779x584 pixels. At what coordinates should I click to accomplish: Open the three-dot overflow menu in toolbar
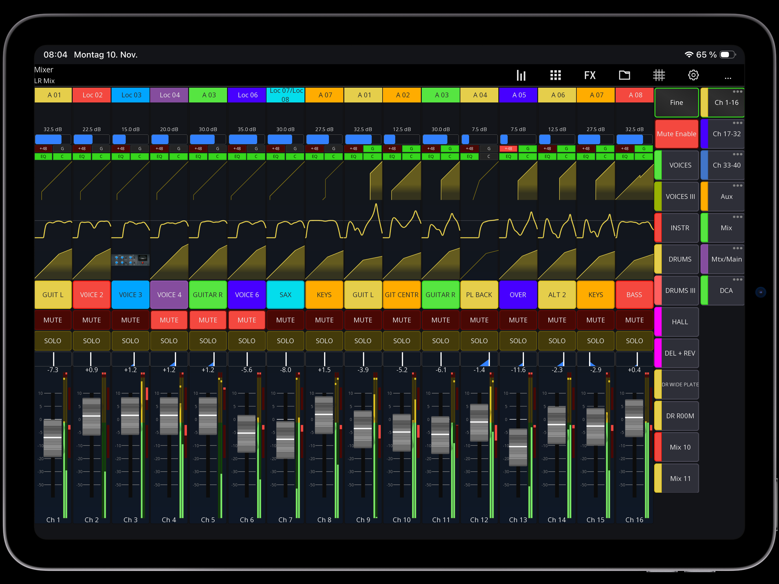[727, 78]
